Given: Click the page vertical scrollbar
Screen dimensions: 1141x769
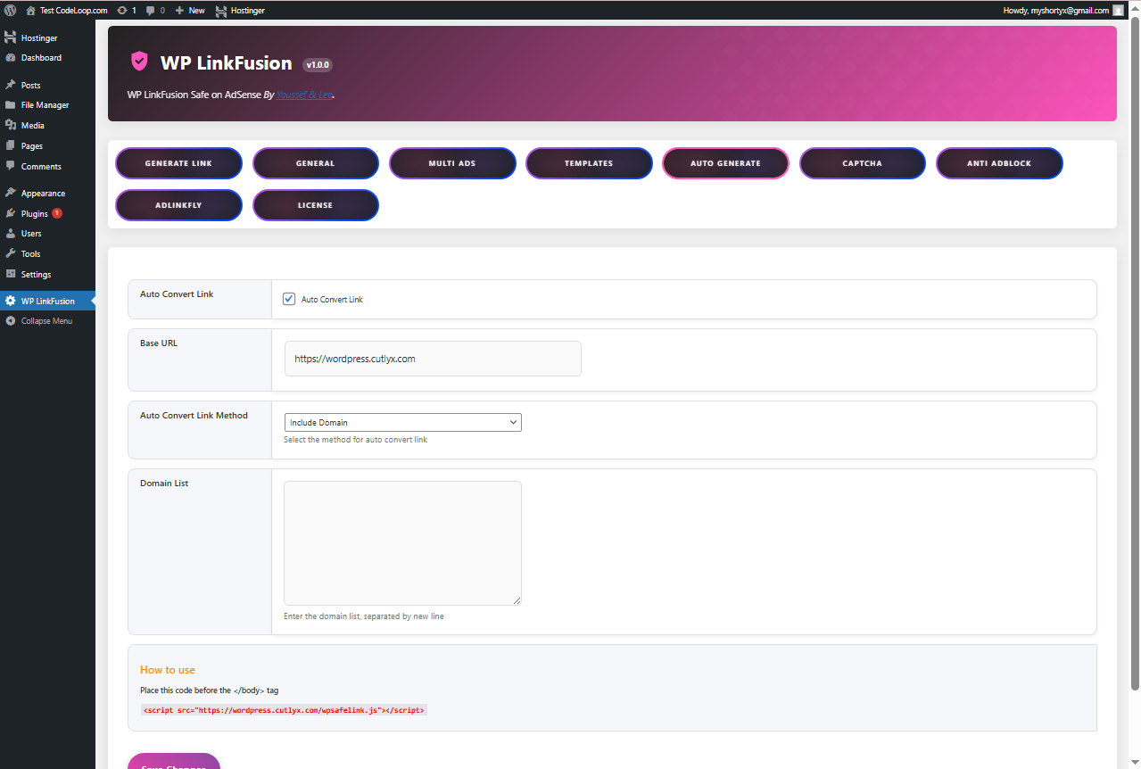Looking at the screenshot, I should [1135, 352].
